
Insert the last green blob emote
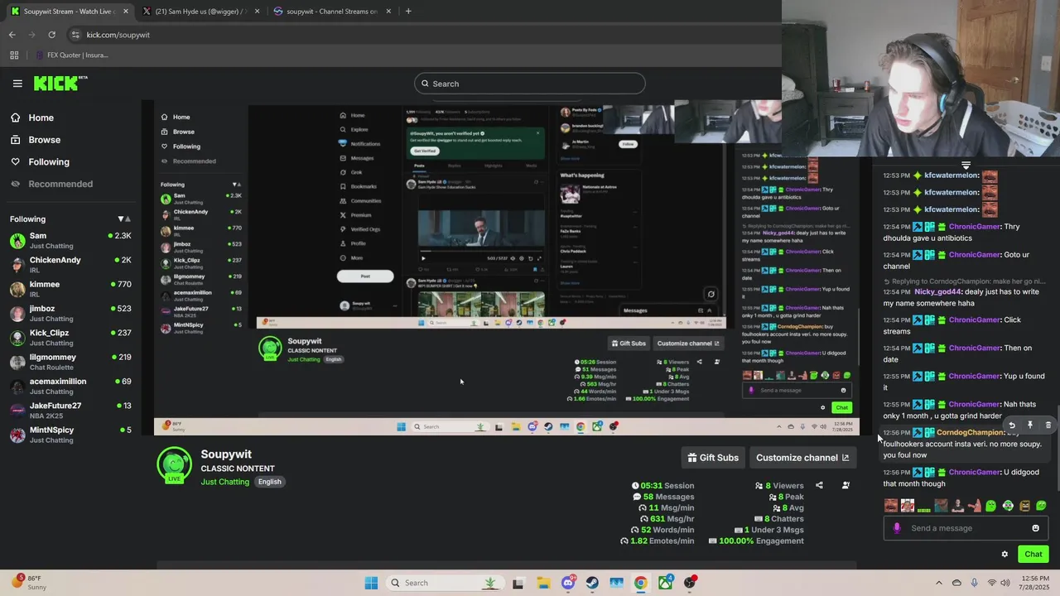(1042, 506)
